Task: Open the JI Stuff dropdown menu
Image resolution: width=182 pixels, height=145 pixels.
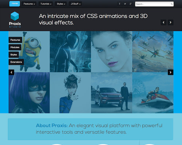Action: [x=75, y=4]
